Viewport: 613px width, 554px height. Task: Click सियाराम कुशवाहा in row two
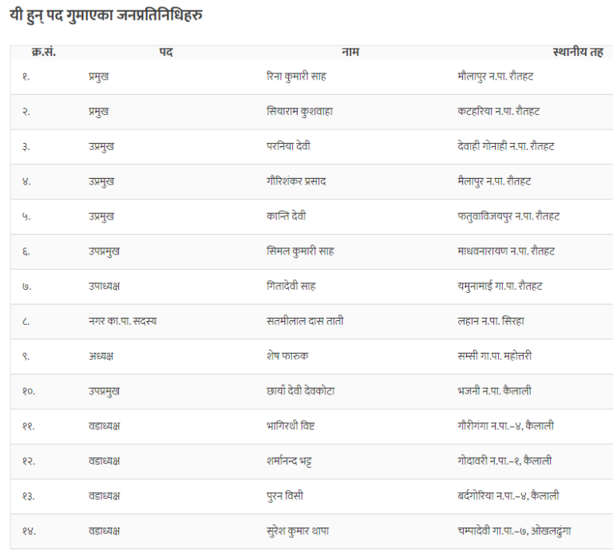[299, 112]
